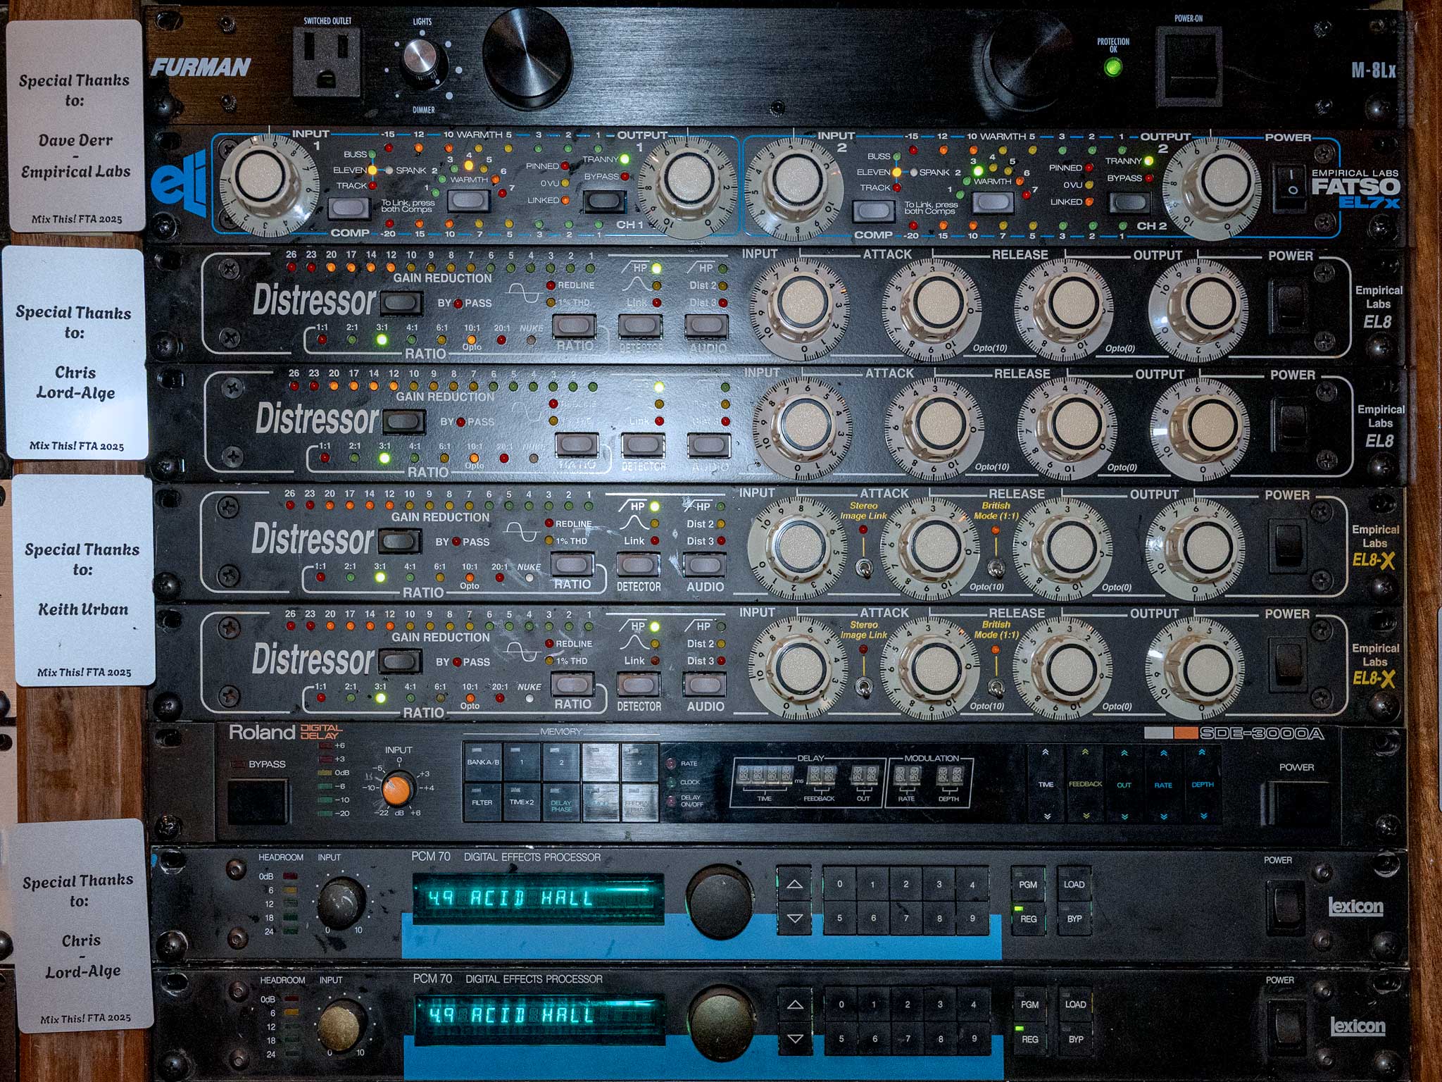This screenshot has width=1442, height=1082.
Task: Click the orange Roland INPUT level knob
Action: (399, 788)
